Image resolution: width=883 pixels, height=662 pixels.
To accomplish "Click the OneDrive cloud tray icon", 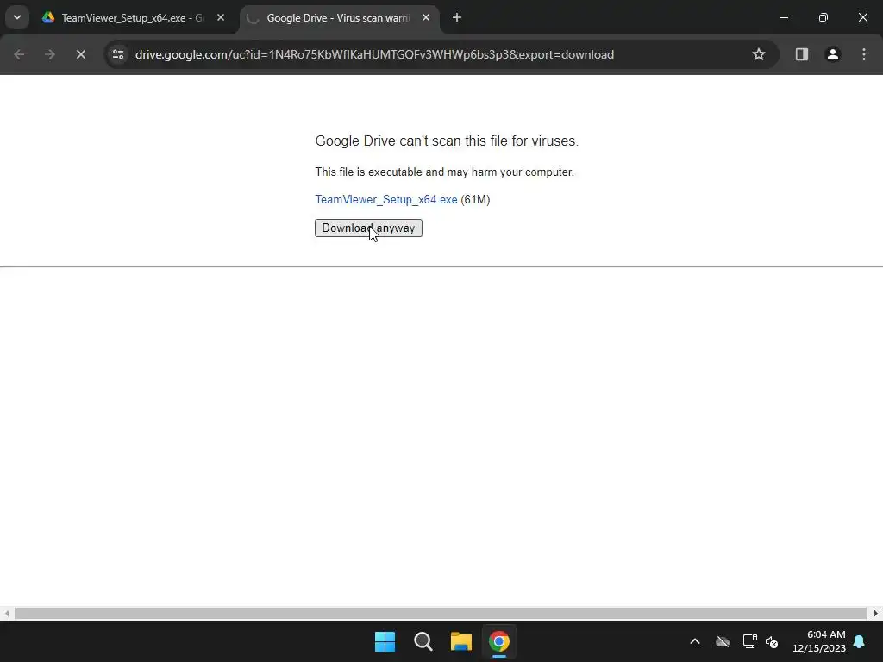I will pos(723,641).
